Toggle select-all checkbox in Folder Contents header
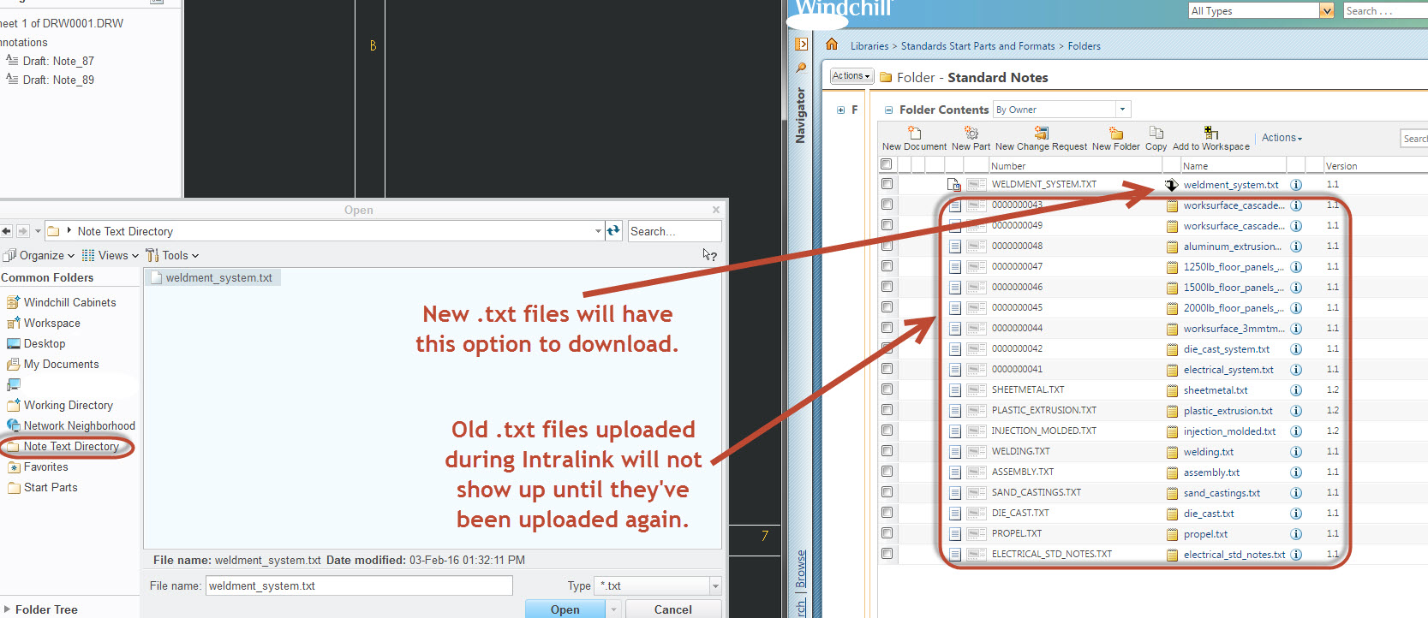Screen dimensions: 1428x618 point(887,164)
